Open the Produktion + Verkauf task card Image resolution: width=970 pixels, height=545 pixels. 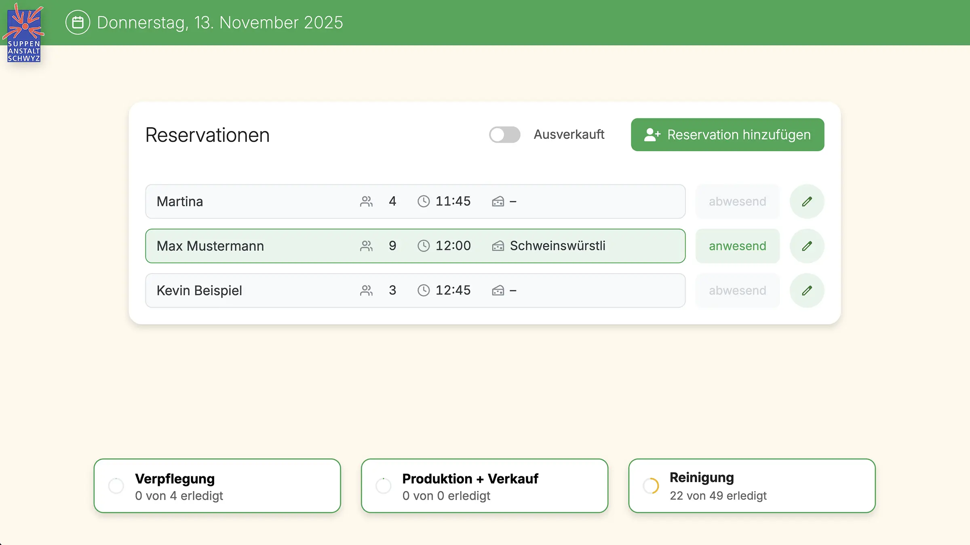point(485,486)
